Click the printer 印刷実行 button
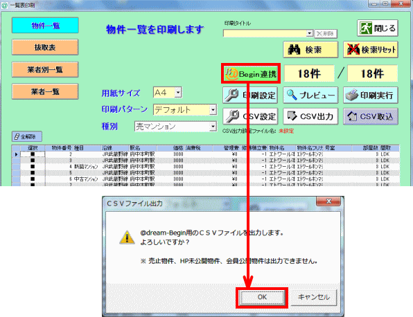 coord(371,95)
